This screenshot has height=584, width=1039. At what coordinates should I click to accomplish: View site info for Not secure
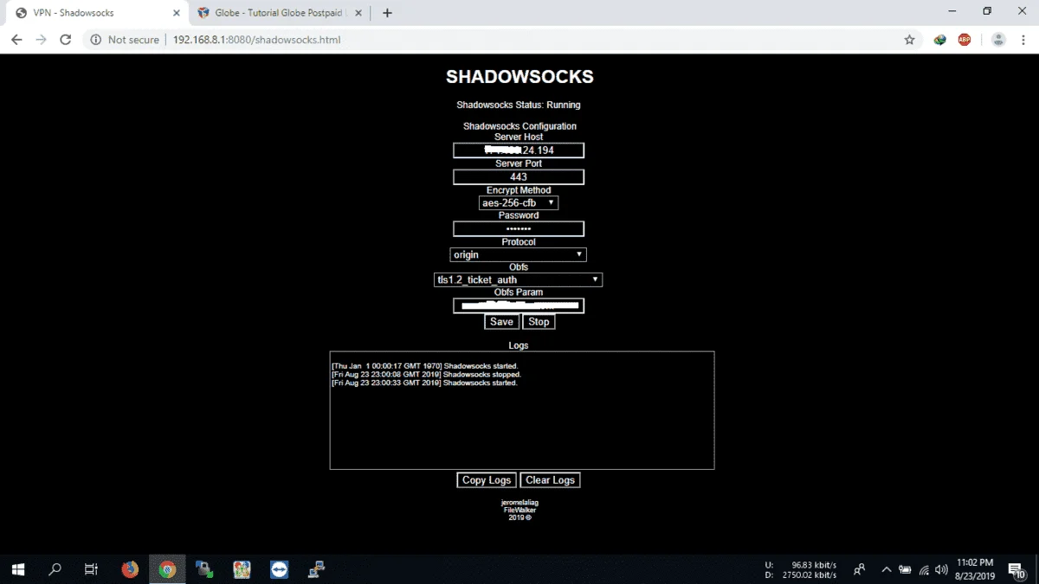[x=126, y=40]
